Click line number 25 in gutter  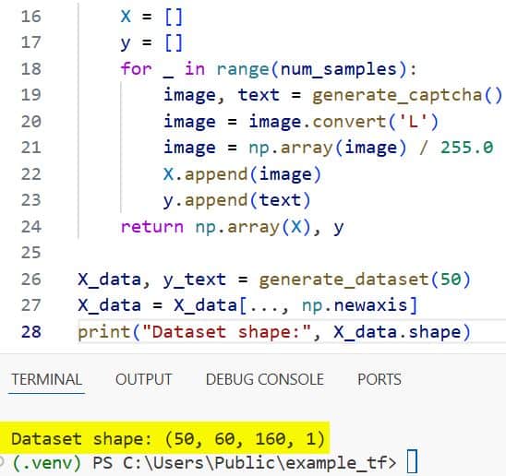[31, 253]
